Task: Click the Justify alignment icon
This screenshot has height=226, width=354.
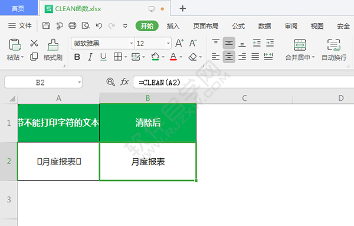Action: click(x=255, y=57)
